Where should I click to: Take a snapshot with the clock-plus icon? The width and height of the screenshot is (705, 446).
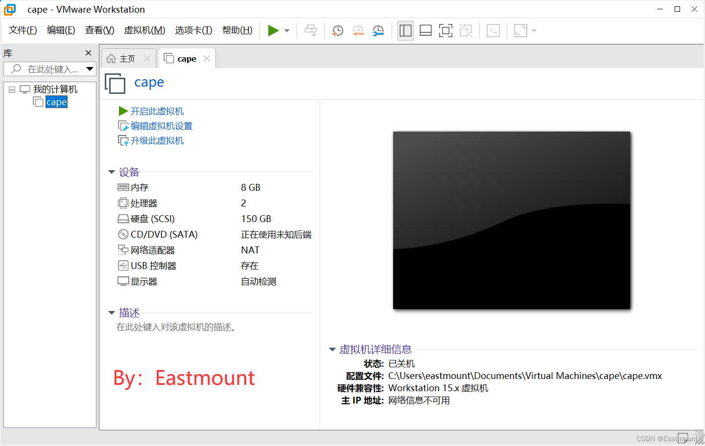[x=338, y=31]
